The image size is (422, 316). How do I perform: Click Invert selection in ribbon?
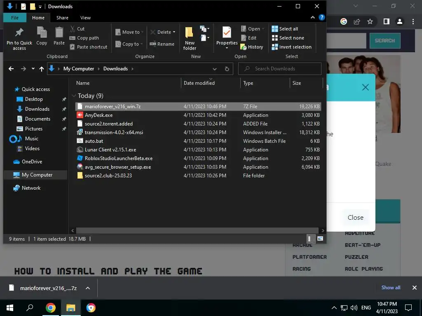click(291, 47)
